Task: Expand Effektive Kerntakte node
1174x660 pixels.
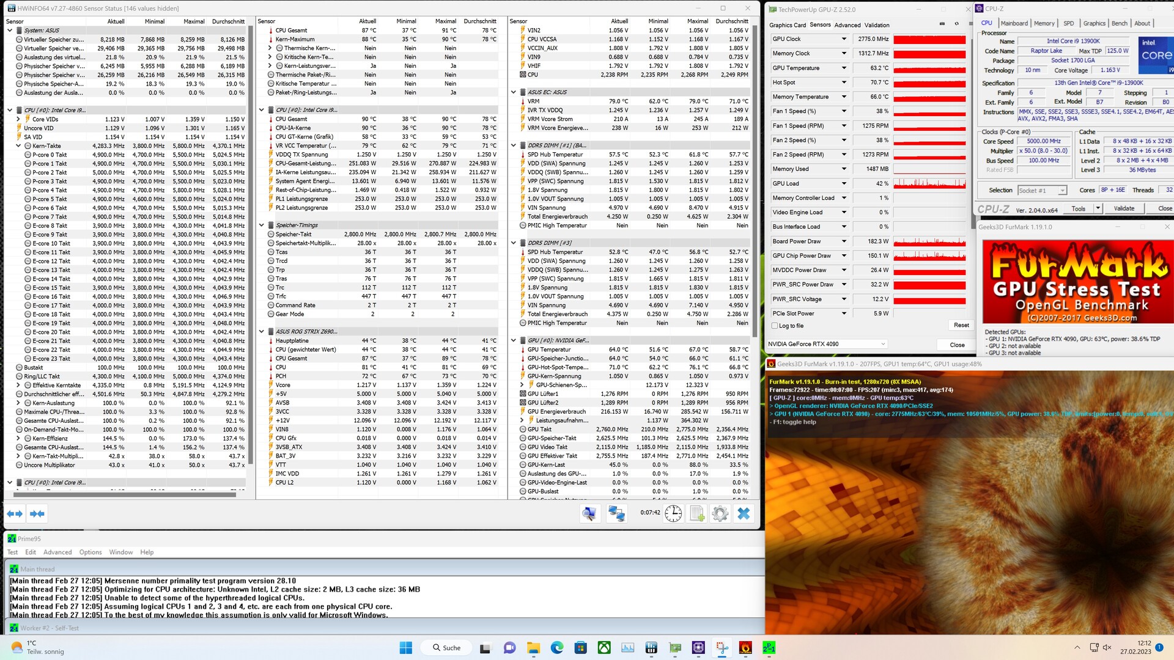Action: point(18,386)
